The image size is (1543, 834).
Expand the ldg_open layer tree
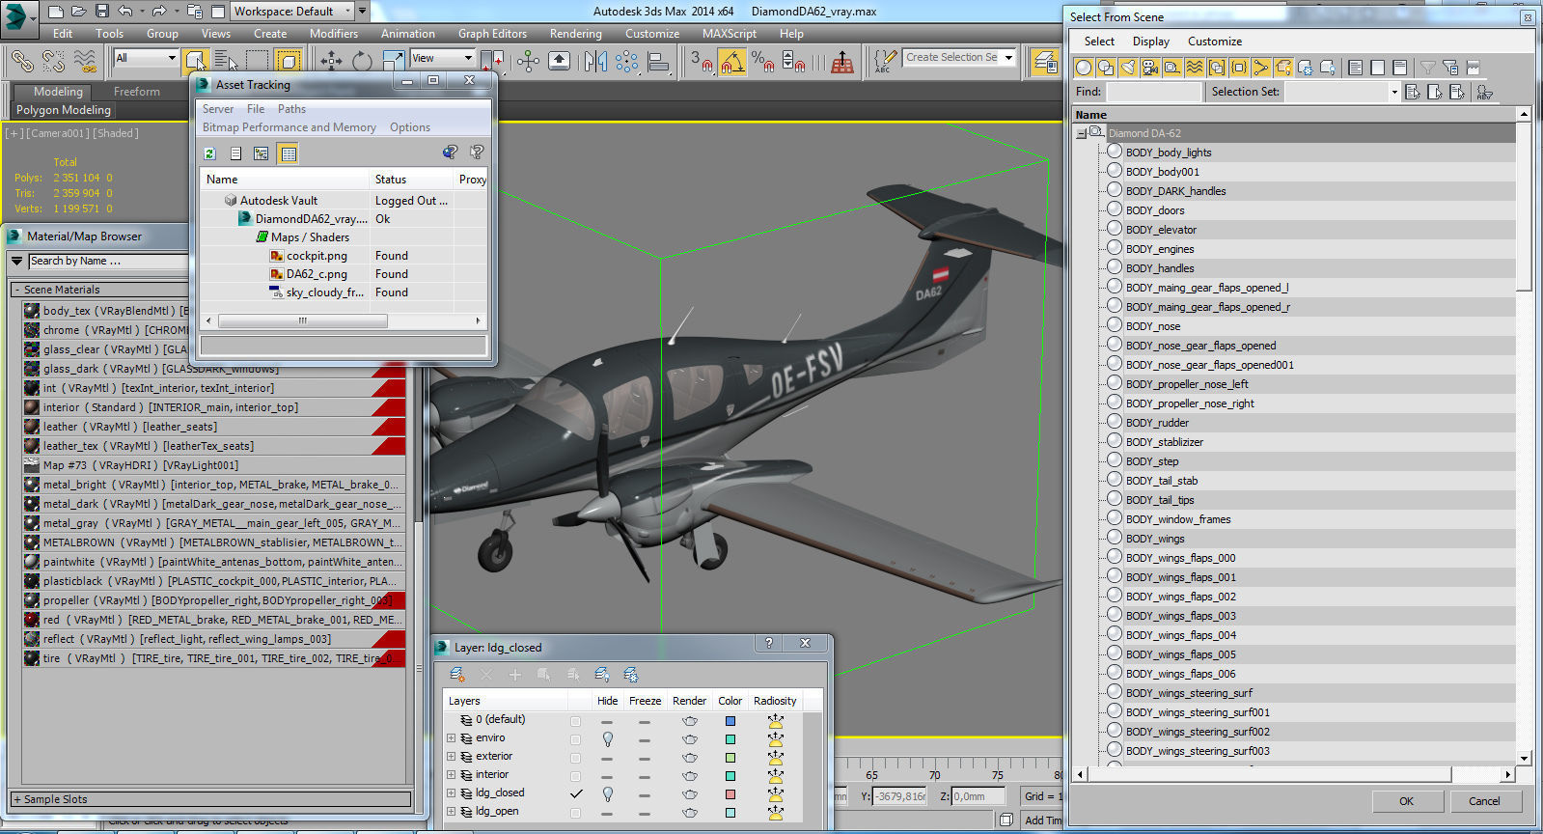point(451,811)
